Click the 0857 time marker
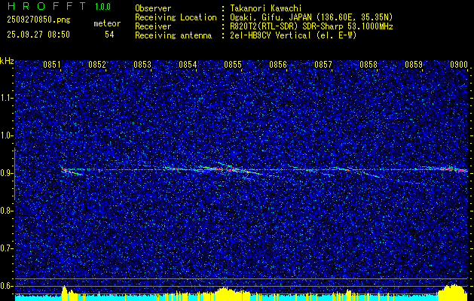Viewport: 474px width, 301px height. coord(323,65)
